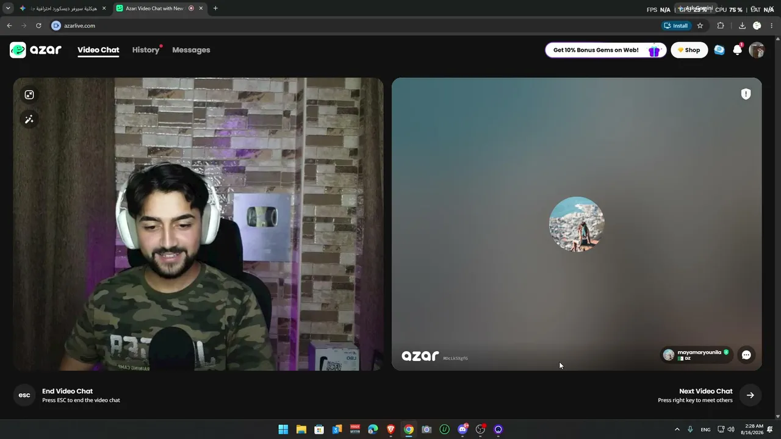The width and height of the screenshot is (781, 439).
Task: Open Microsoft Edge from taskbar
Action: coord(373,429)
